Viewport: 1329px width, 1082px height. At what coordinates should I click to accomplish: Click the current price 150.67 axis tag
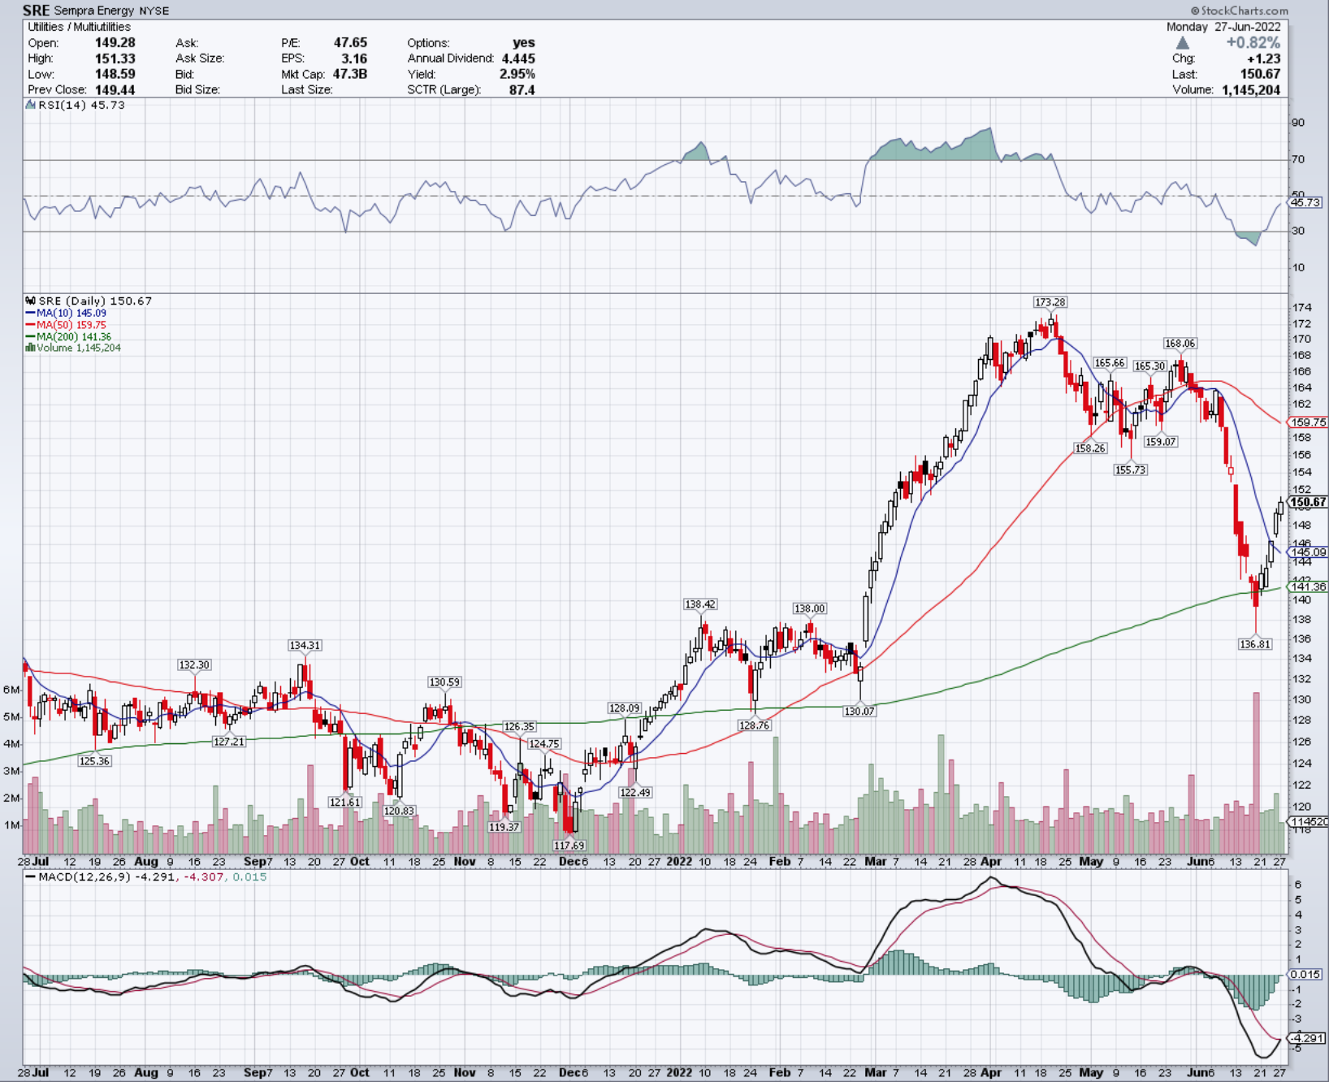(1308, 502)
